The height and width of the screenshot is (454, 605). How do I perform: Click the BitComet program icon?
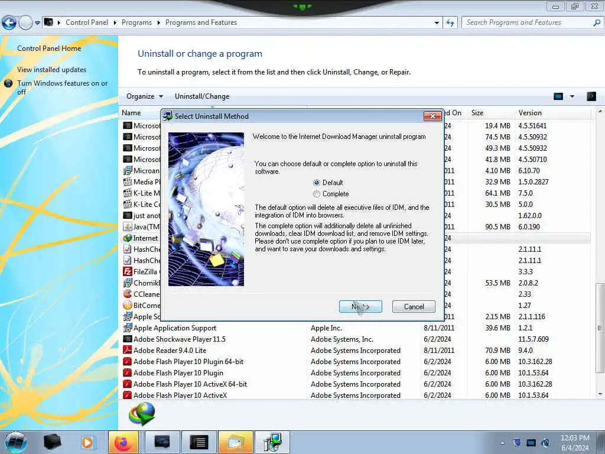[x=128, y=306]
